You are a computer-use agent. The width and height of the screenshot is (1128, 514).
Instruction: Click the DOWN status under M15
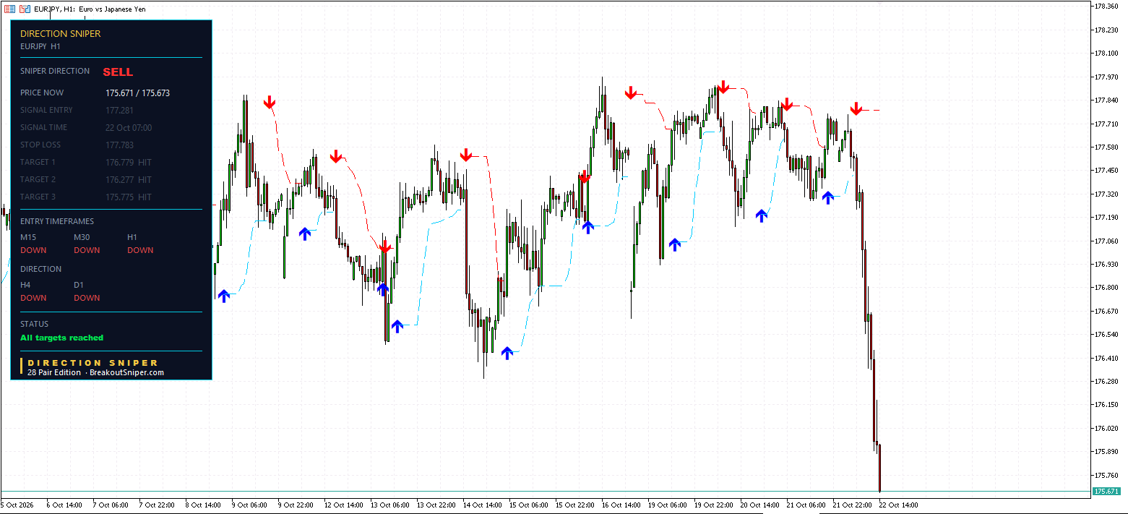click(x=33, y=251)
